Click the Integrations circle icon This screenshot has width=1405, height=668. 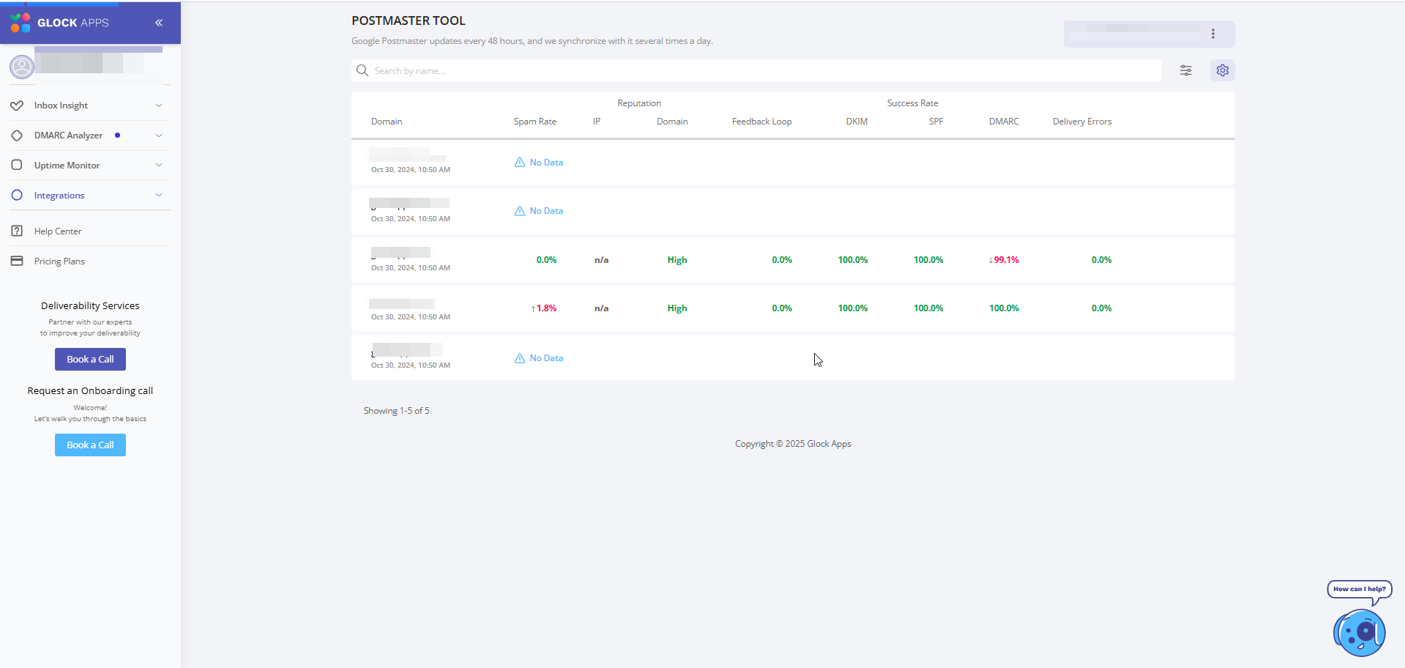point(17,196)
